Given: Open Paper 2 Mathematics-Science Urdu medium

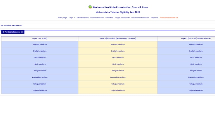Looking at the screenshot, I should point(118,57).
